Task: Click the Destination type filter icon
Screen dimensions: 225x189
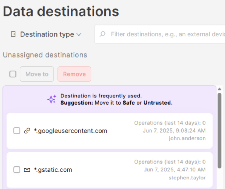Action: 13,34
